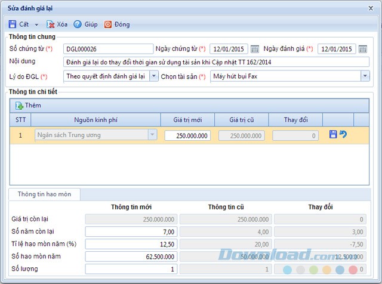Expand the Nguồn kinh phí dropdown
The image size is (382, 284).
152,135
